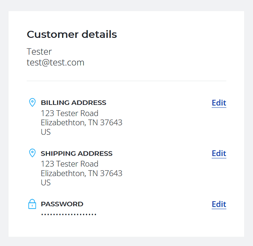Click the BILLING ADDRESS label
This screenshot has height=246, width=253.
pyautogui.click(x=73, y=103)
